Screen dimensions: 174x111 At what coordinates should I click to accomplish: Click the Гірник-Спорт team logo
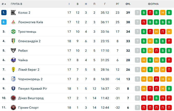pyautogui.click(x=13, y=107)
